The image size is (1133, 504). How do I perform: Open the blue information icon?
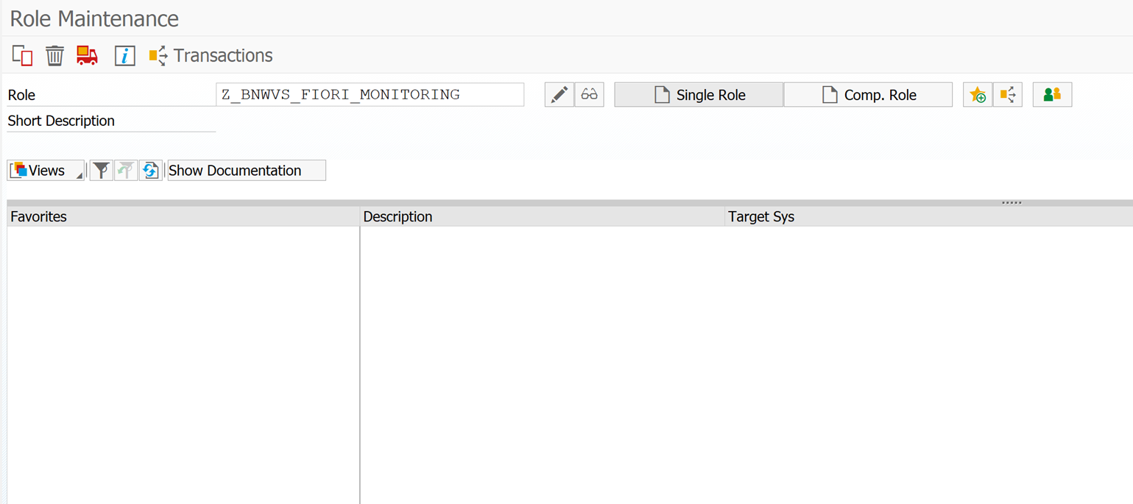pos(124,56)
